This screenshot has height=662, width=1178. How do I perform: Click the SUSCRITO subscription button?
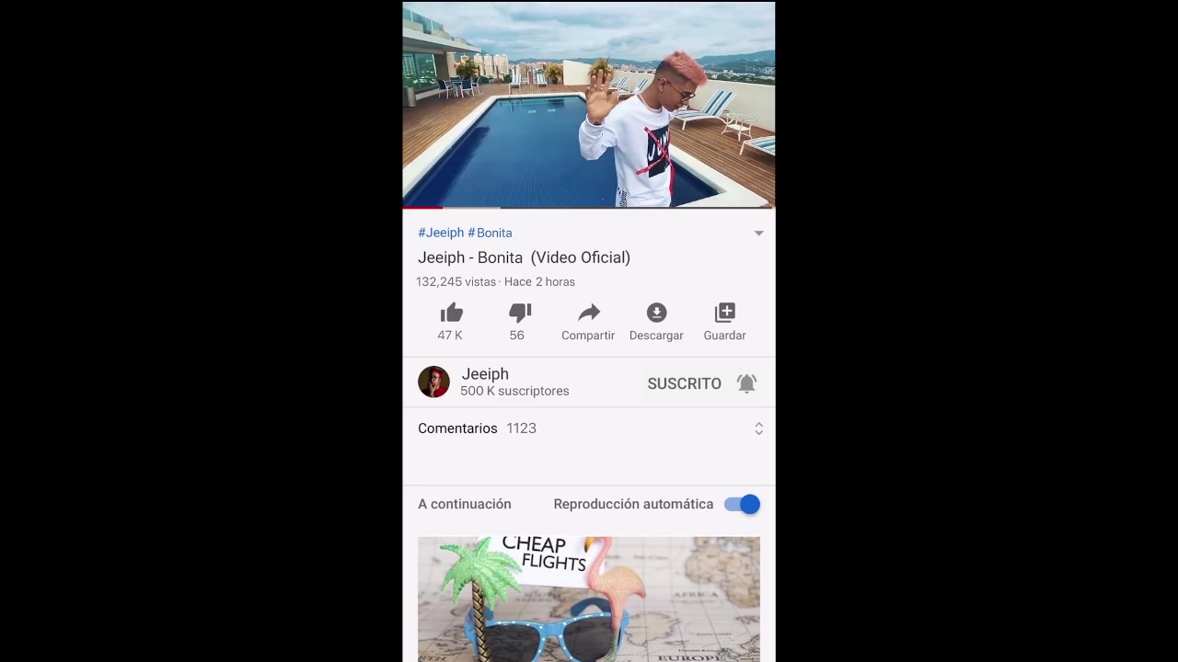point(684,383)
